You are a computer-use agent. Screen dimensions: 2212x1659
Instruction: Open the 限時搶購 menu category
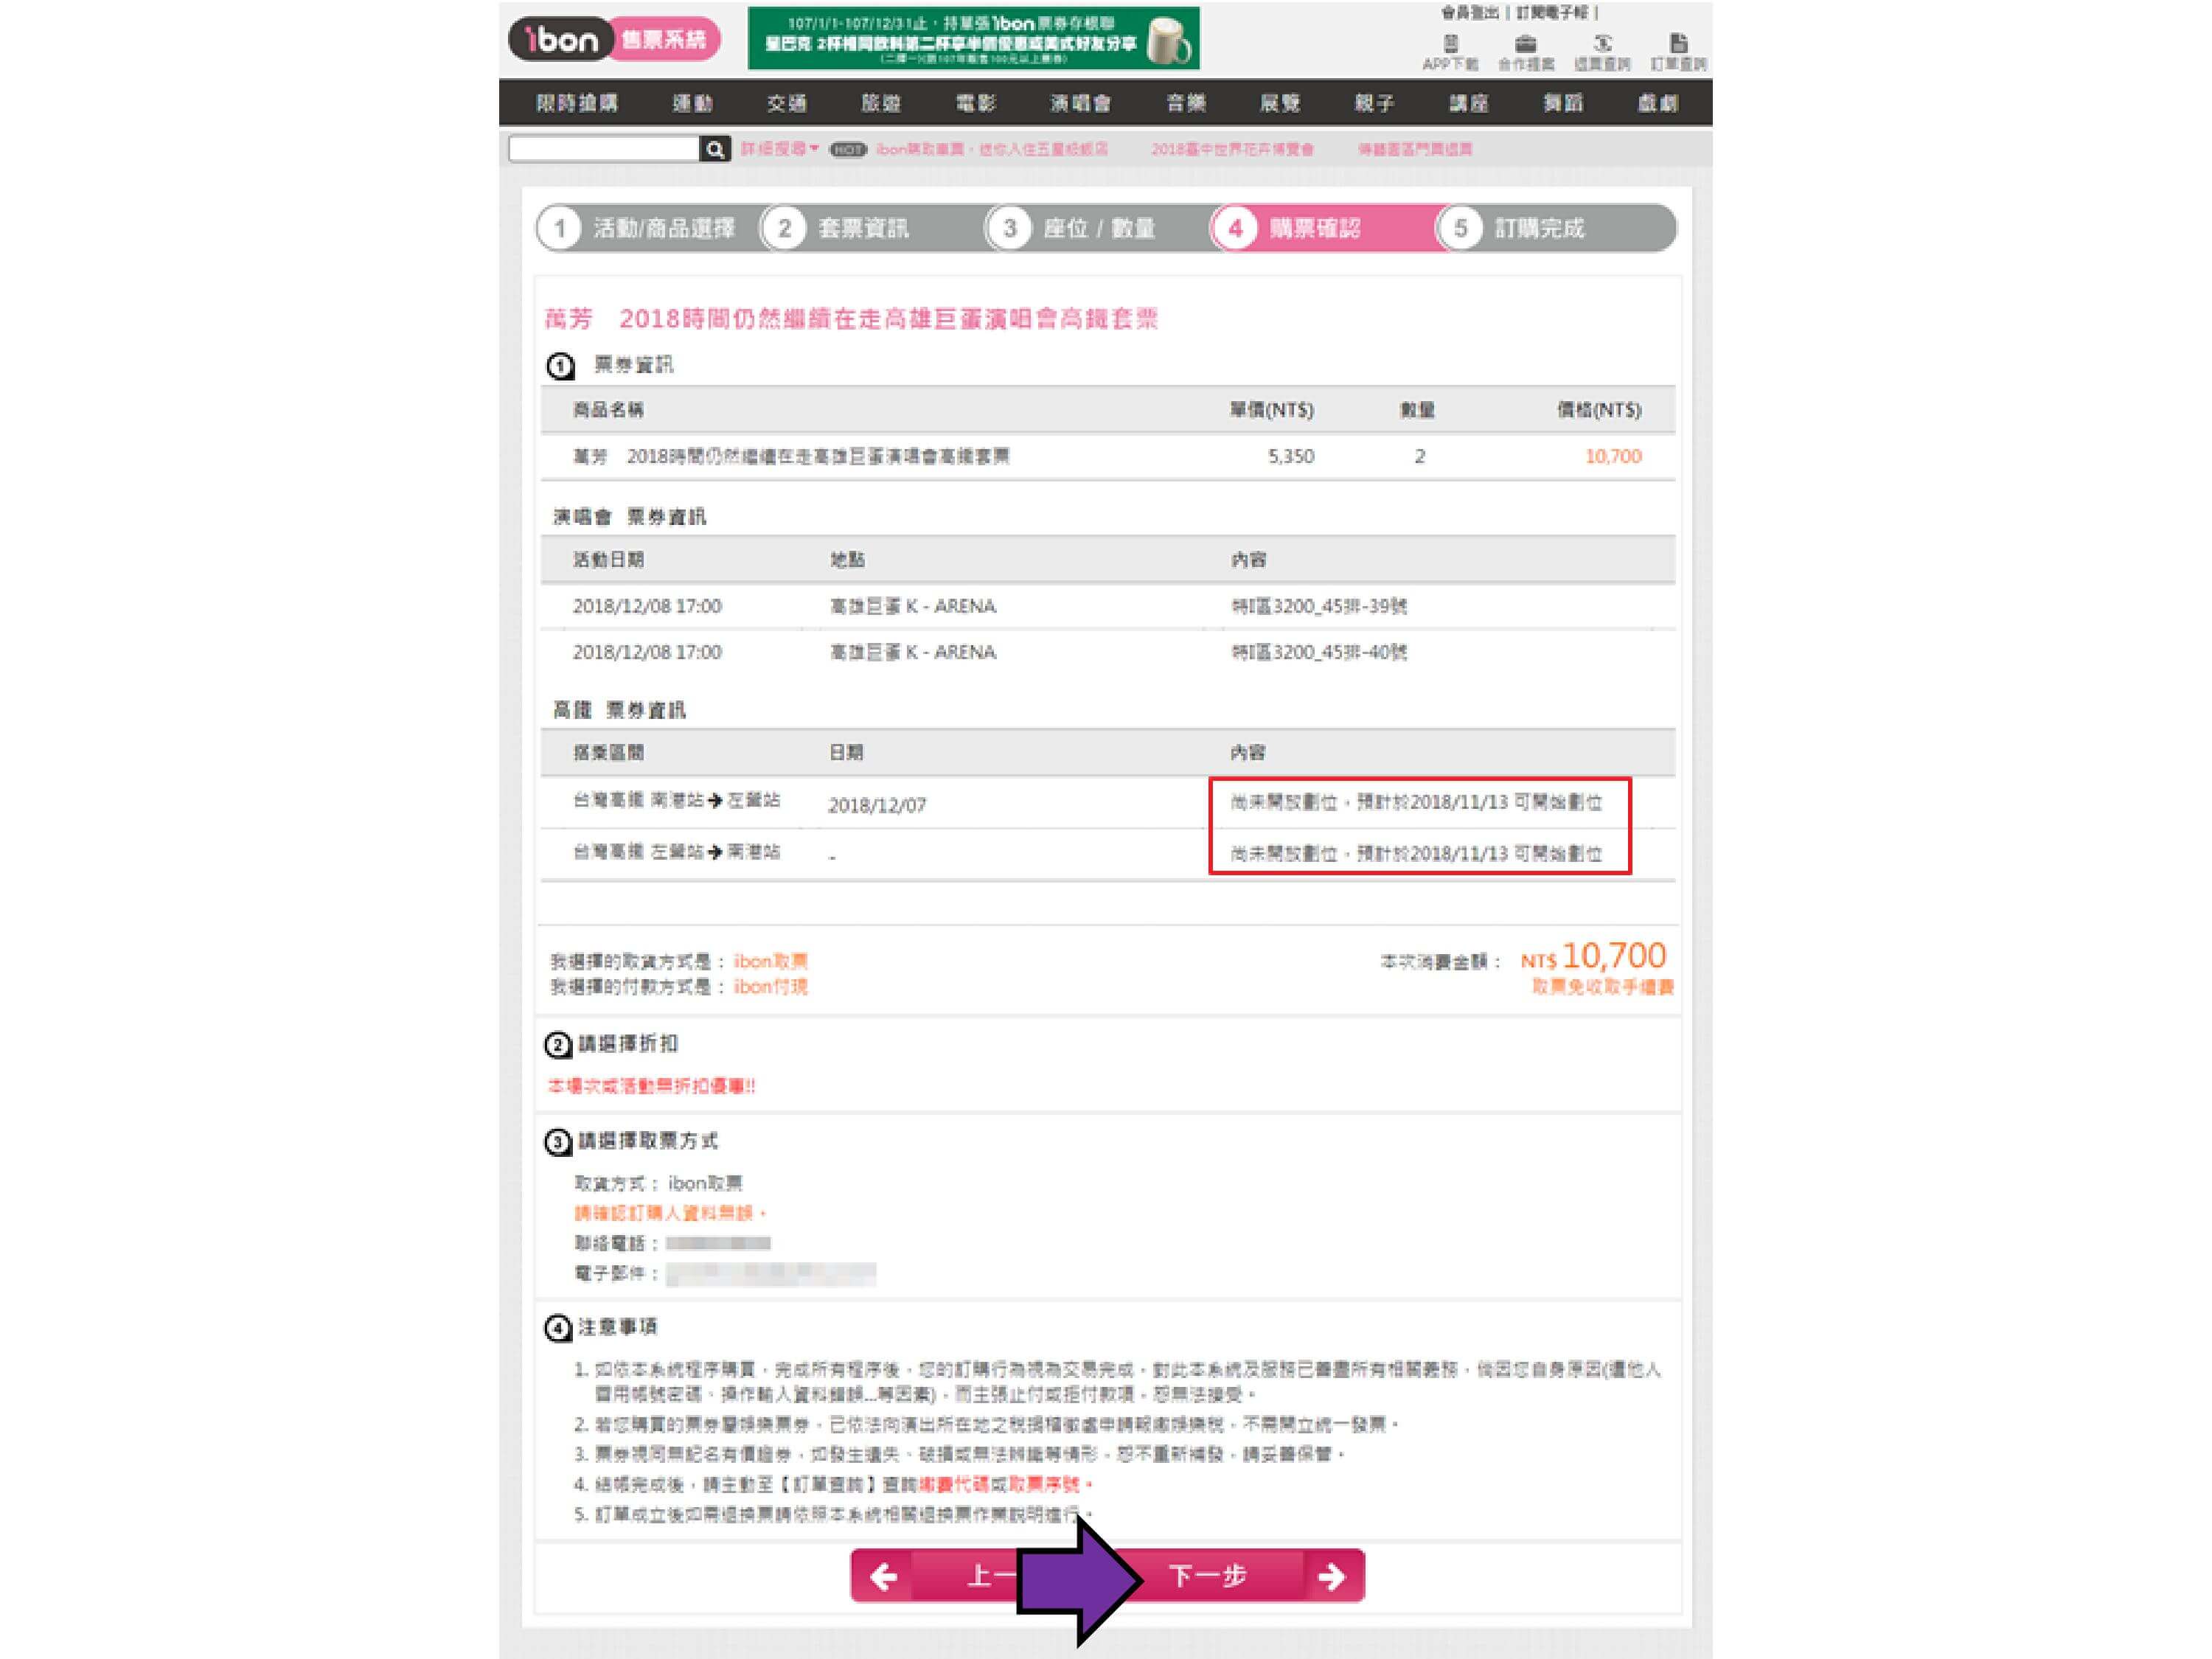(577, 103)
